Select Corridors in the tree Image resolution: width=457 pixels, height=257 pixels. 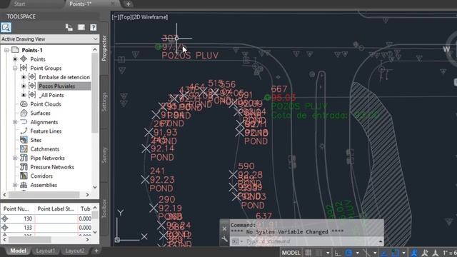coord(41,176)
